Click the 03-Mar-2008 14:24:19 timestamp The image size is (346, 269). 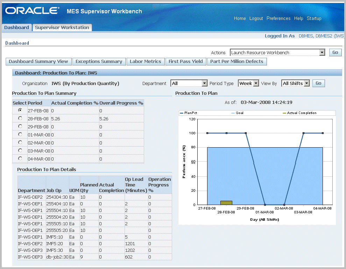[266, 102]
